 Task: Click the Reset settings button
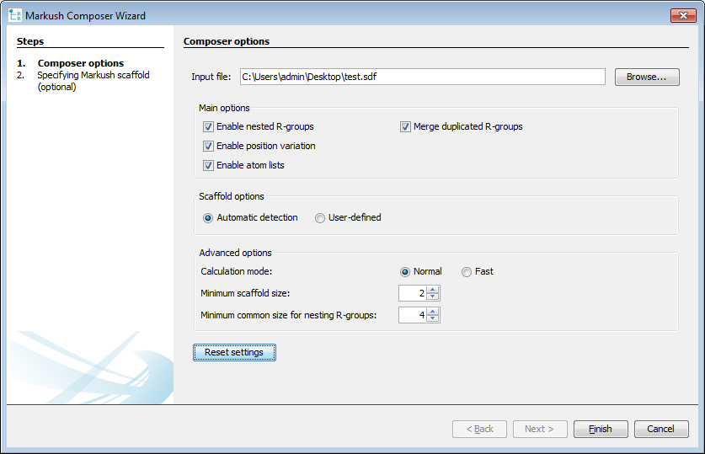pyautogui.click(x=234, y=352)
